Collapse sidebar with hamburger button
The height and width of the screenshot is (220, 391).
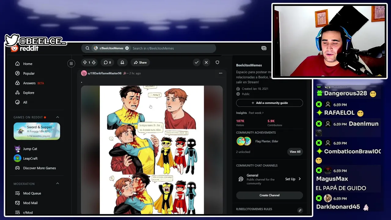pos(71,64)
